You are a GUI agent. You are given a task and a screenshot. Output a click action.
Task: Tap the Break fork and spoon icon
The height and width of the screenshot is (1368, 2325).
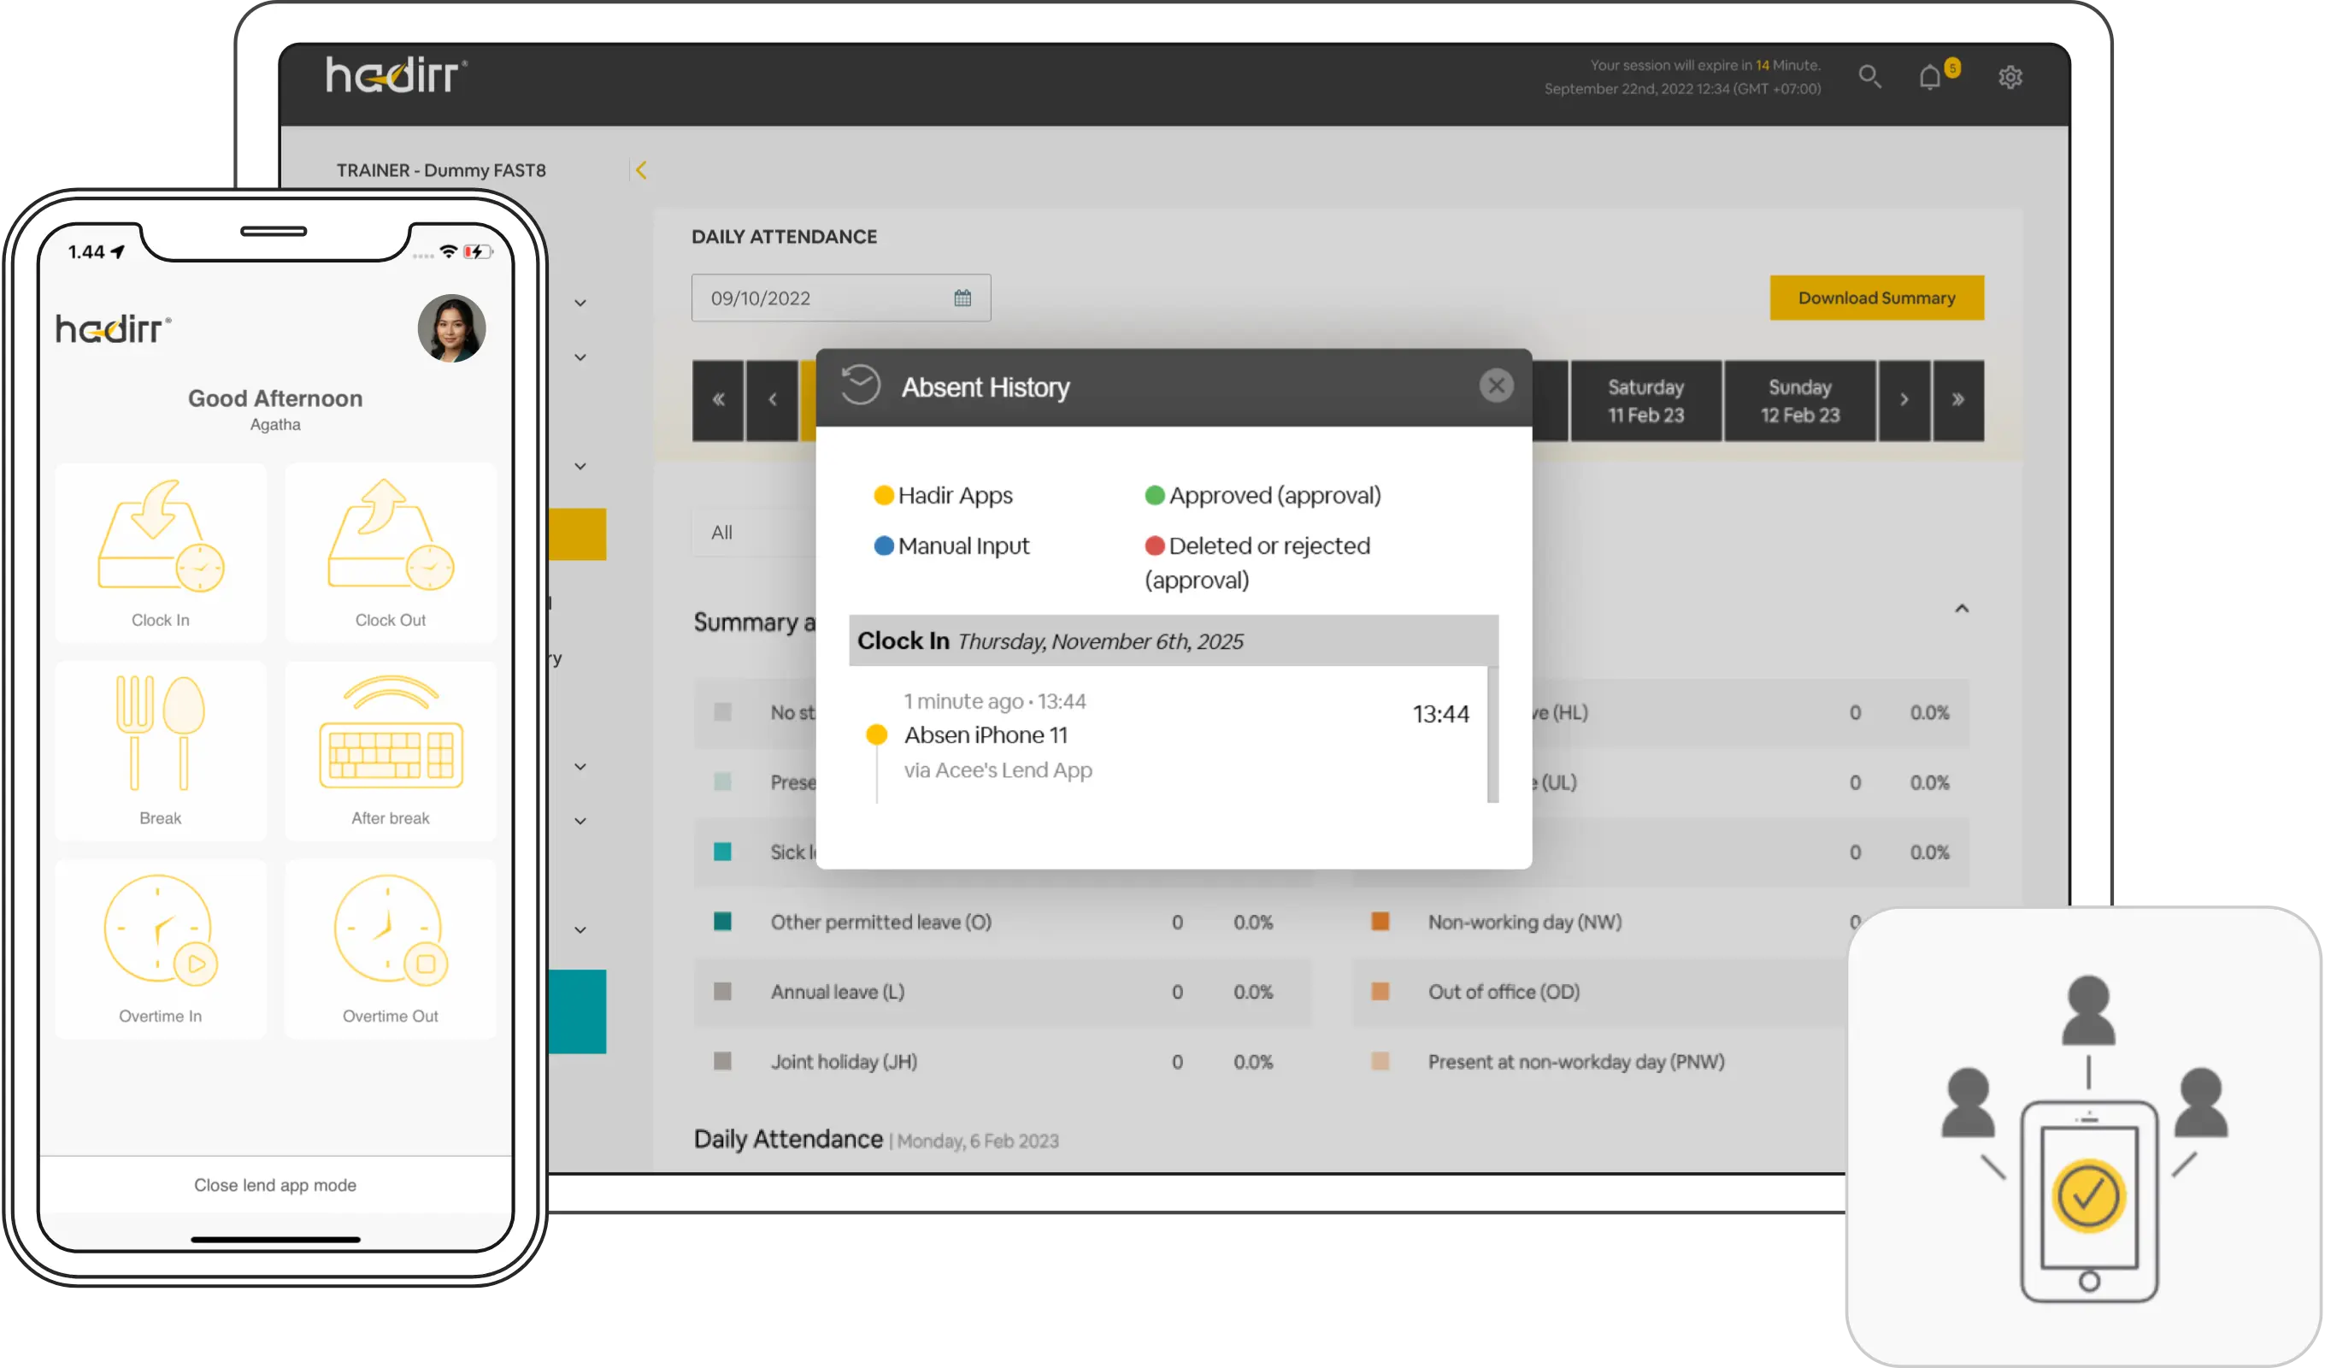(161, 734)
